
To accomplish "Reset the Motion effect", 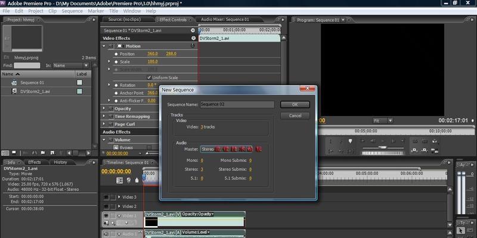I will click(x=193, y=46).
